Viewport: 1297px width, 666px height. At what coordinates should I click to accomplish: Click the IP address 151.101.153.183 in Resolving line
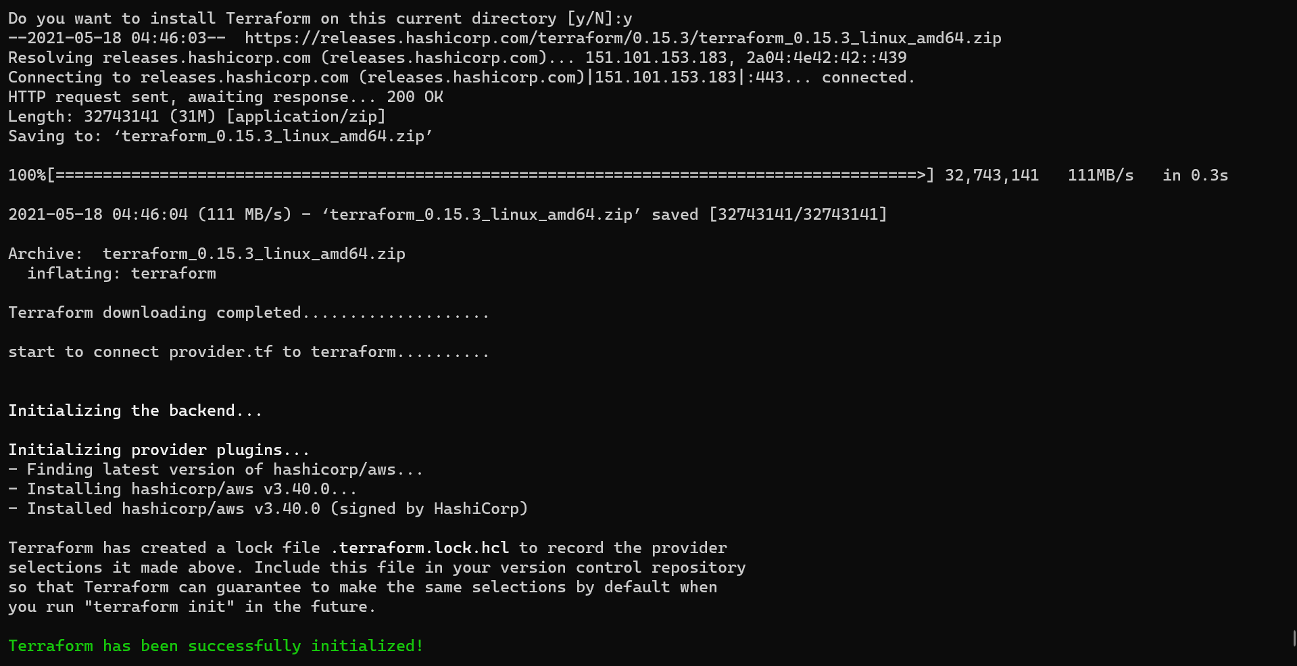[x=656, y=57]
